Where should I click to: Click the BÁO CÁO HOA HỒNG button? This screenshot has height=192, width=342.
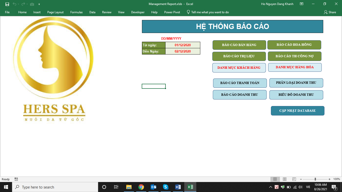[x=294, y=45]
